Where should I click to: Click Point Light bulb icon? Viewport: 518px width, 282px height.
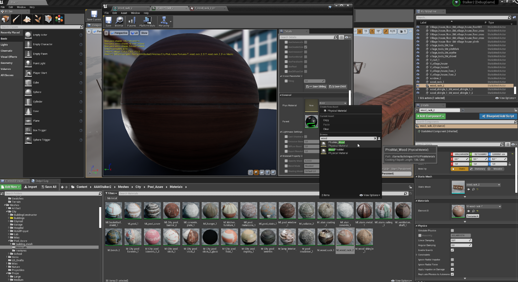(x=28, y=63)
